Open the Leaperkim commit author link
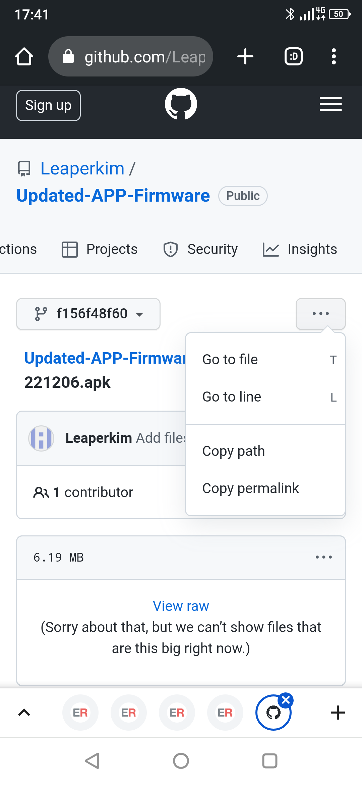This screenshot has width=362, height=785. pyautogui.click(x=99, y=438)
